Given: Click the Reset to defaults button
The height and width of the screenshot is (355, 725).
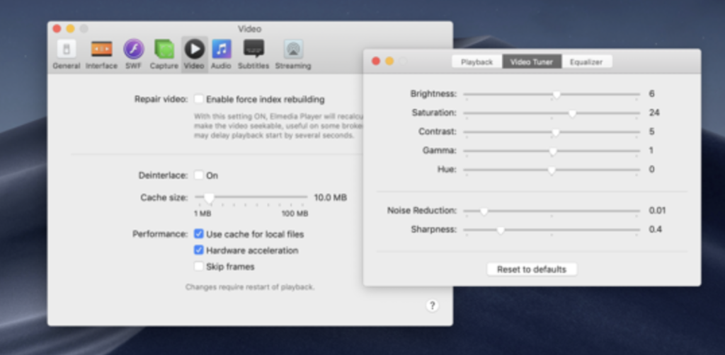Looking at the screenshot, I should [532, 269].
